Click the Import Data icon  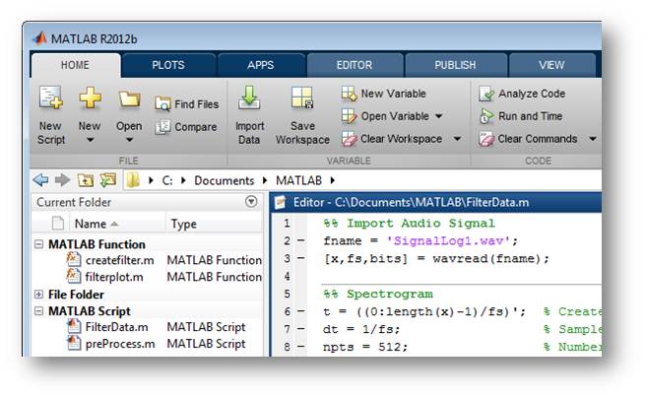249,98
